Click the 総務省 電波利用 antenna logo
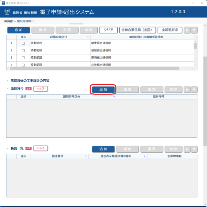207x207 pixels. [7, 12]
